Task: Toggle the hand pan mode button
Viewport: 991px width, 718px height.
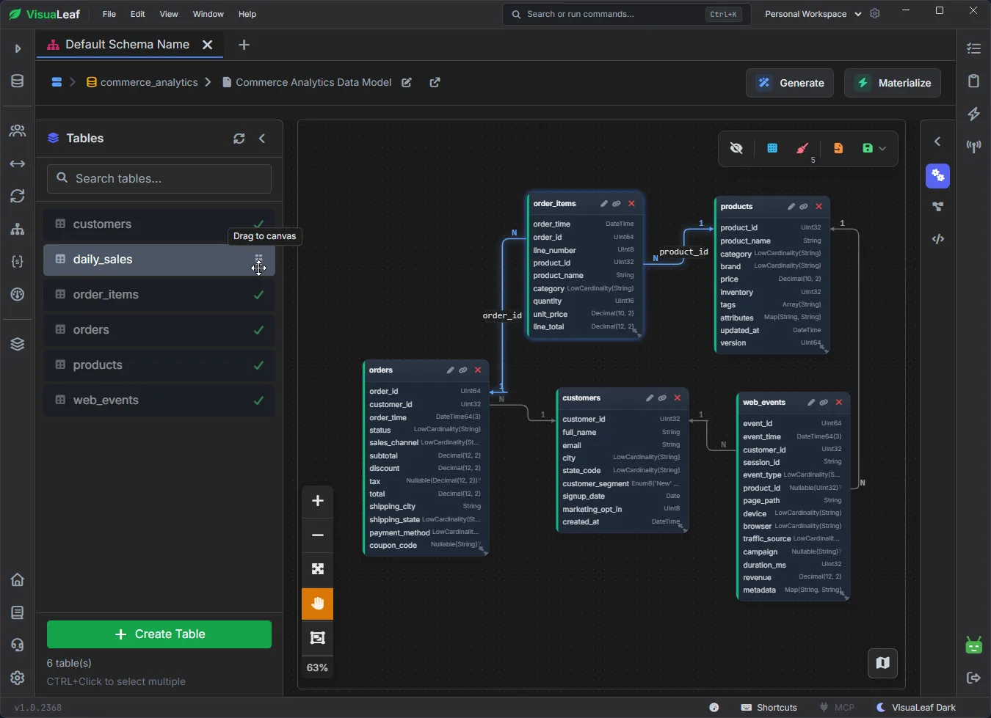Action: pyautogui.click(x=318, y=604)
